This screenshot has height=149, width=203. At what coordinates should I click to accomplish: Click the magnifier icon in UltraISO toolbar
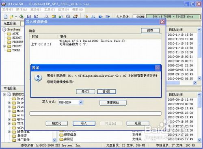pos(46,17)
